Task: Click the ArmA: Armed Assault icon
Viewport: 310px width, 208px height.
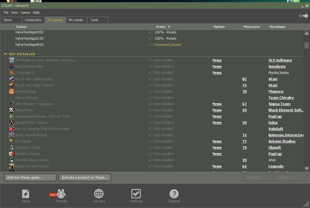Action: coord(12,135)
